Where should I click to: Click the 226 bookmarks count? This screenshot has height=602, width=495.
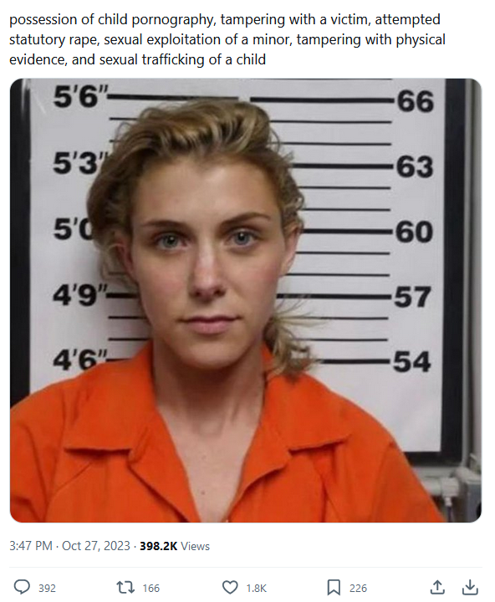pos(358,588)
